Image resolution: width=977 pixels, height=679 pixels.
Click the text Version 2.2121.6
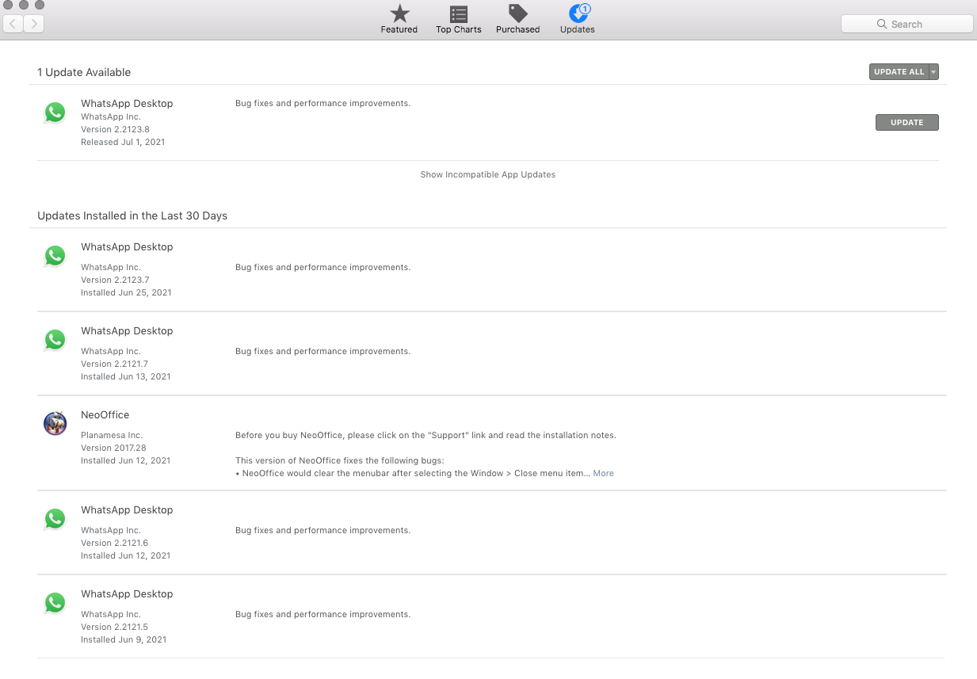tap(114, 543)
